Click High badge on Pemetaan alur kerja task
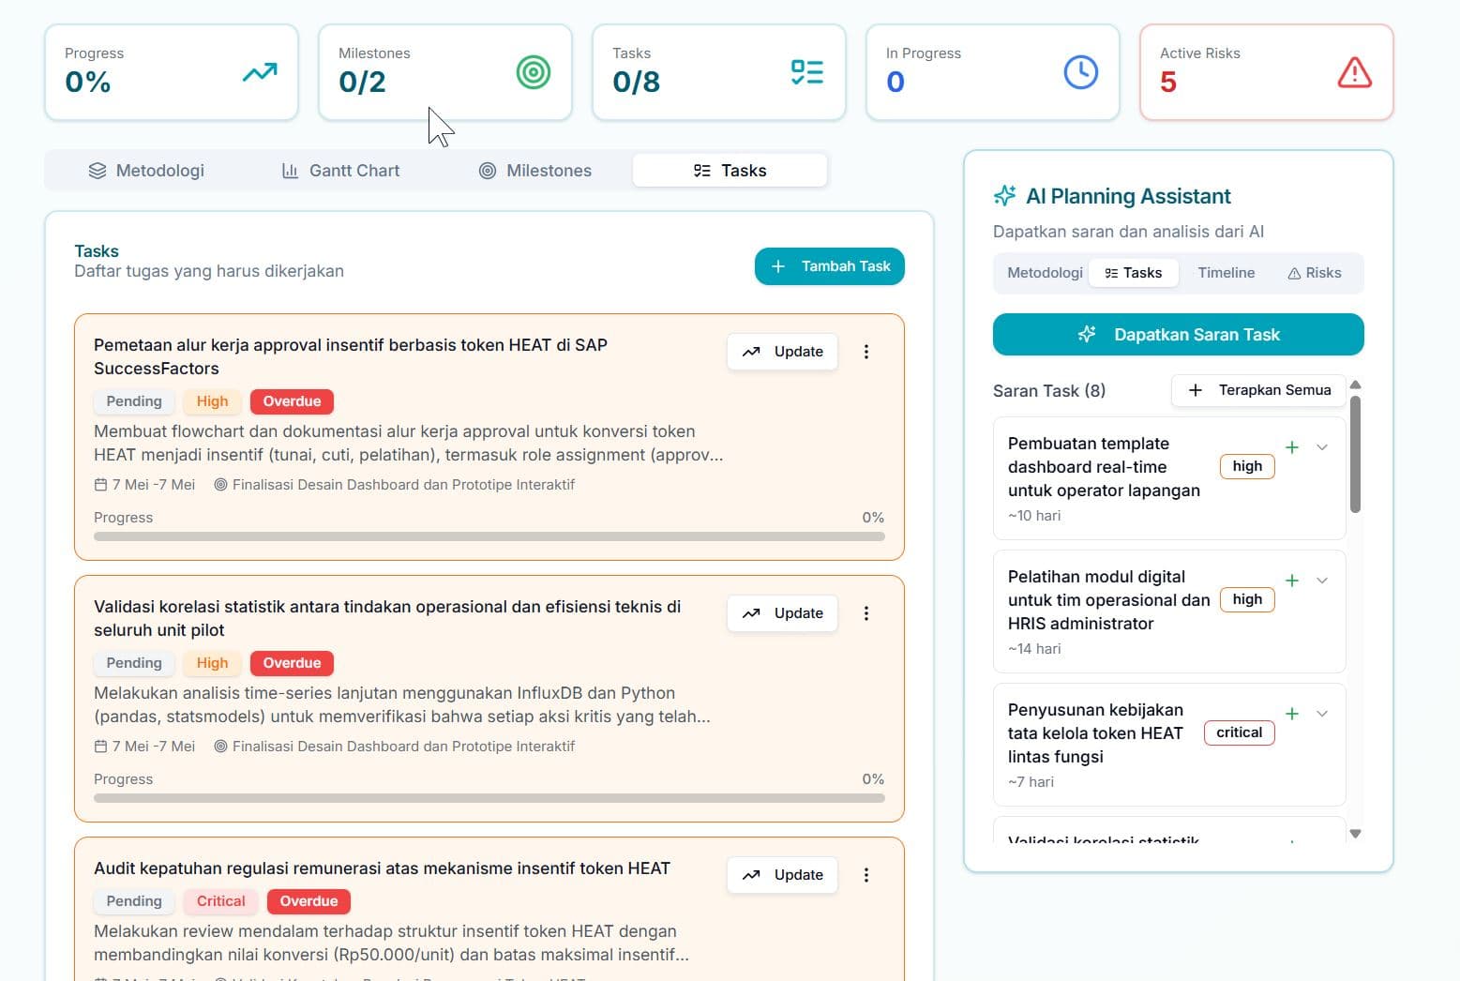The height and width of the screenshot is (981, 1460). coord(212,401)
